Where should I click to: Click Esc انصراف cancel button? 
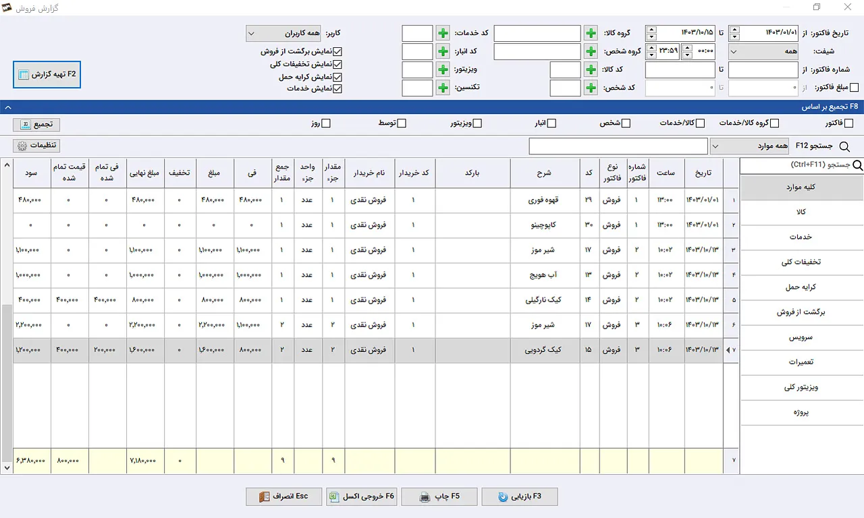pyautogui.click(x=284, y=496)
